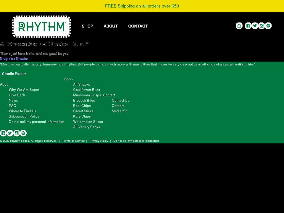The image size is (284, 213).
Task: Browse All Variety Packs
Action: 87,127
